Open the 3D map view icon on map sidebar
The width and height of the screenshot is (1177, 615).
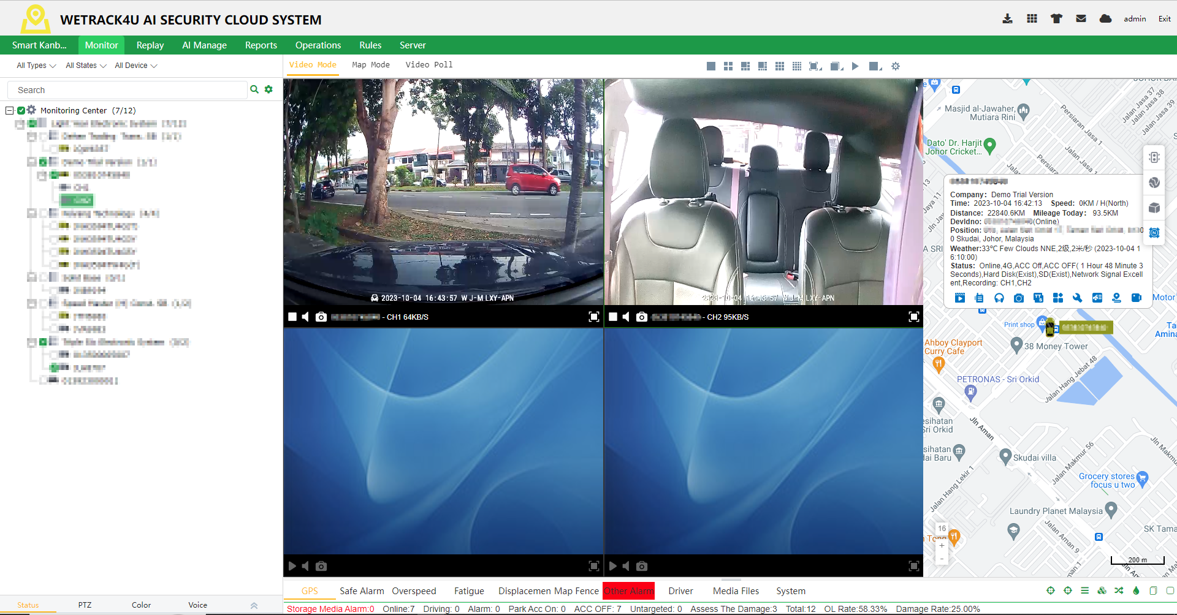click(x=1154, y=208)
